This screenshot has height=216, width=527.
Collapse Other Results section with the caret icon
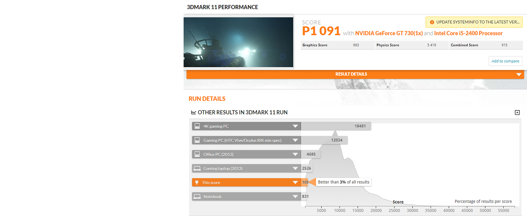[x=517, y=112]
